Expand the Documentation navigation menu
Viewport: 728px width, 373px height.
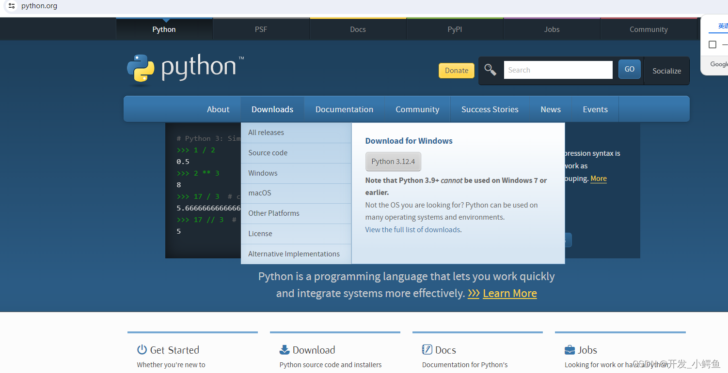(x=344, y=109)
